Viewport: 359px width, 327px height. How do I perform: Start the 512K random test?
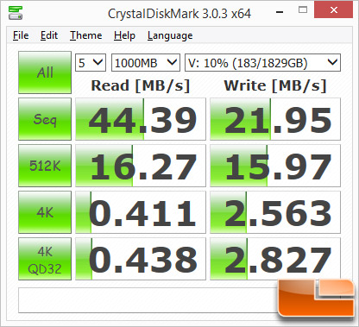(45, 166)
